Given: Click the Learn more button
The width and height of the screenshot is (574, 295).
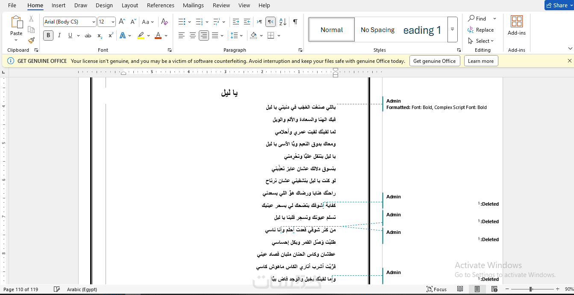Looking at the screenshot, I should coord(481,61).
